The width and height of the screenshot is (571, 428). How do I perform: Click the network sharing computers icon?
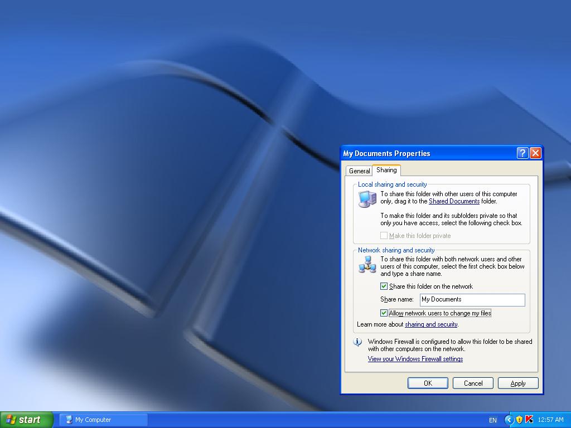(367, 264)
